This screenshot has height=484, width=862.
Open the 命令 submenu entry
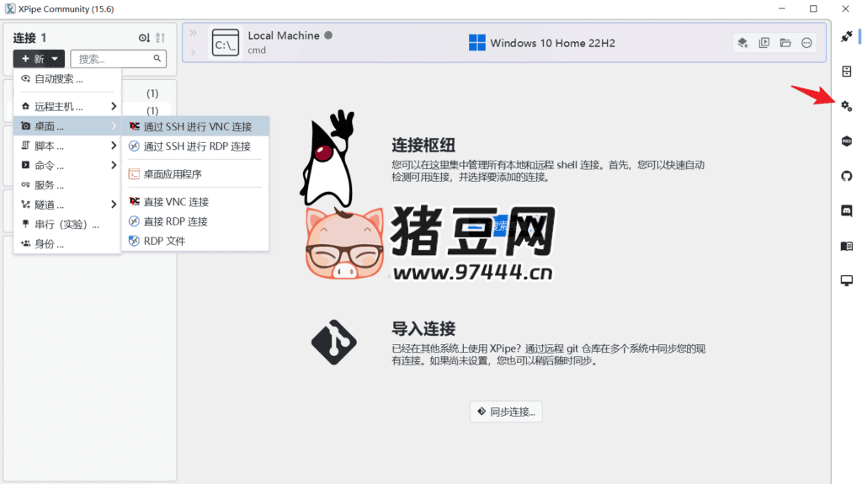pyautogui.click(x=67, y=165)
